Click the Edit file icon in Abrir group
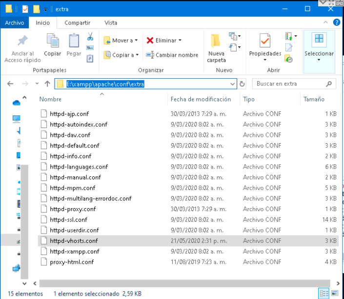 click(x=289, y=47)
